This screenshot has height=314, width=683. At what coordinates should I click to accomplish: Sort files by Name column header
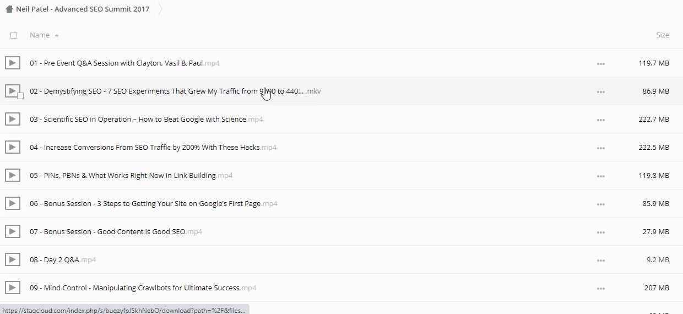click(40, 35)
